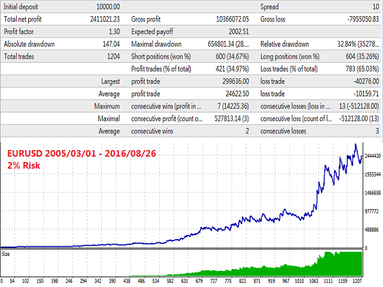Click the 2444430 balance axis label
383x287 pixels.
pyautogui.click(x=372, y=155)
